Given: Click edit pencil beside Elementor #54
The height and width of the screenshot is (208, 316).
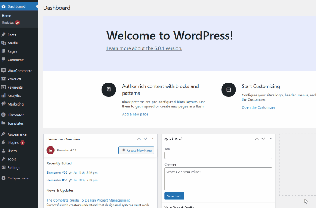Looking at the screenshot, I should (x=70, y=180).
